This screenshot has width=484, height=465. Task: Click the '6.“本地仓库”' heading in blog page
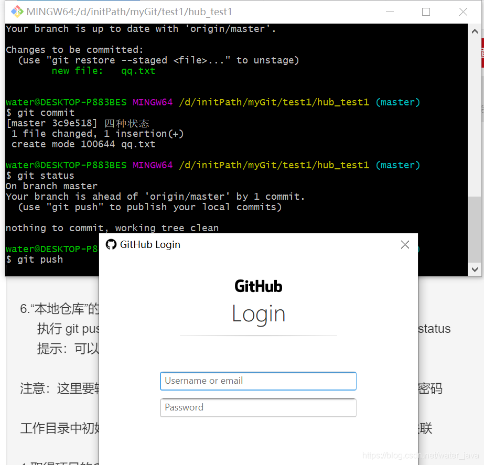pyautogui.click(x=60, y=309)
